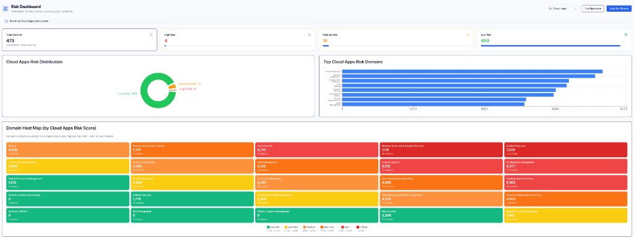Click the 'Domain Heat Map (by Cloud Apps Risk Score)' heading

click(x=51, y=128)
